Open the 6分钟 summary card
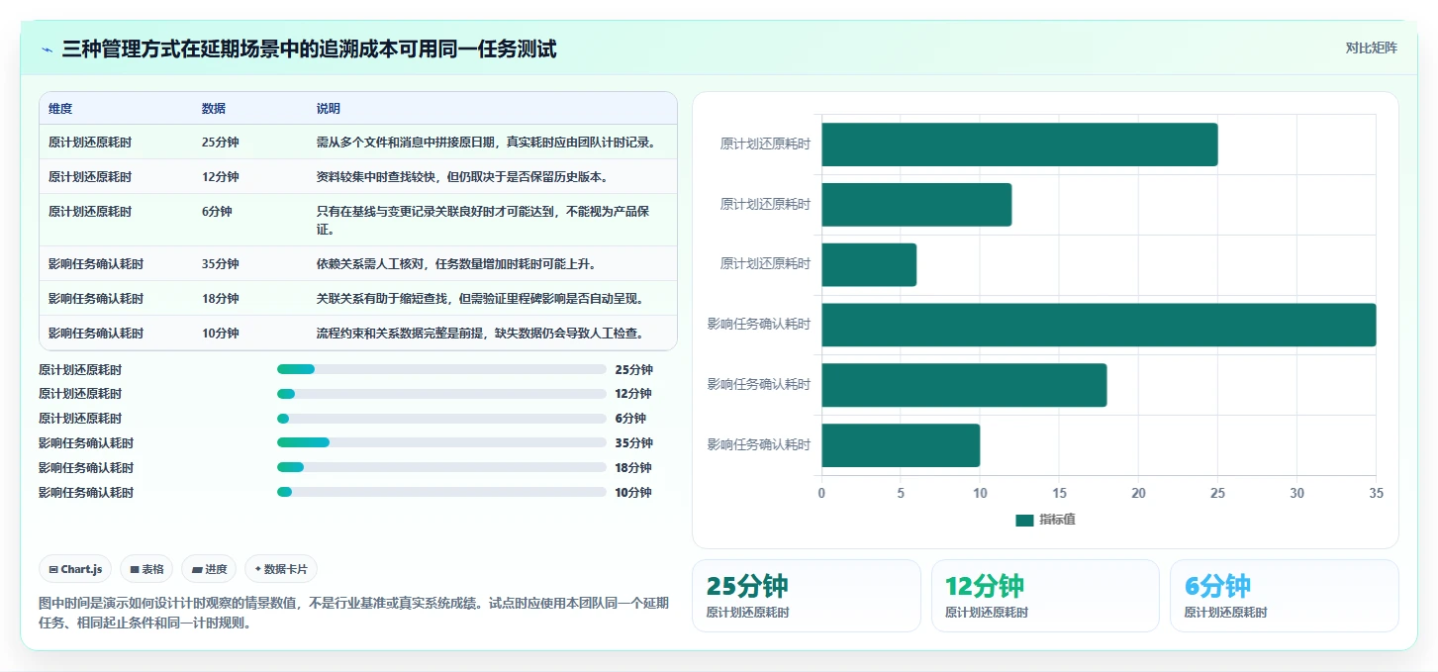Image resolution: width=1438 pixels, height=672 pixels. [x=1285, y=596]
